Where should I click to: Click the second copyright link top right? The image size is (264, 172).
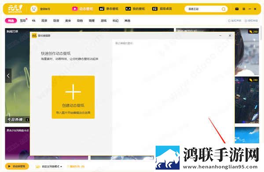(x=251, y=21)
